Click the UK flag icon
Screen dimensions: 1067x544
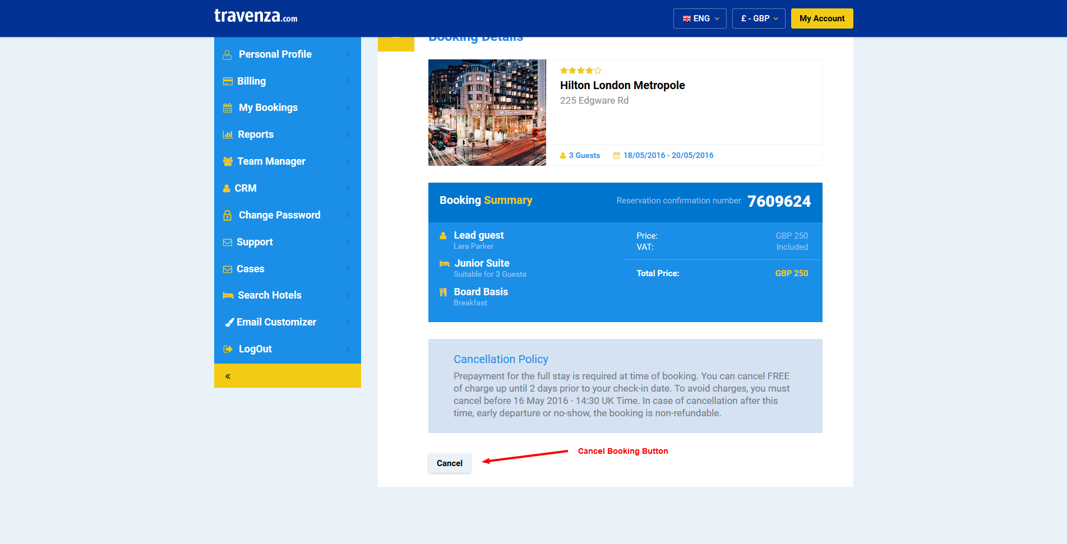coord(686,19)
